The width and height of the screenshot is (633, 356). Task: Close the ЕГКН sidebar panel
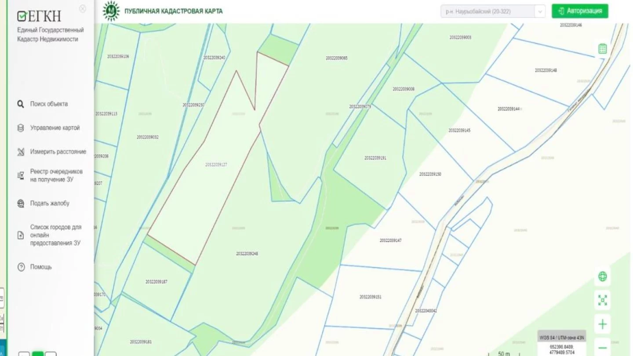pos(83,9)
